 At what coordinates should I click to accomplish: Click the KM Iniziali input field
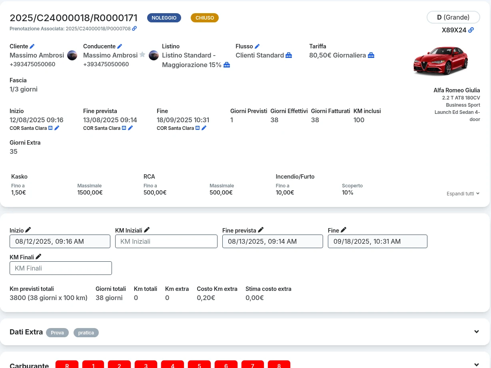click(166, 241)
